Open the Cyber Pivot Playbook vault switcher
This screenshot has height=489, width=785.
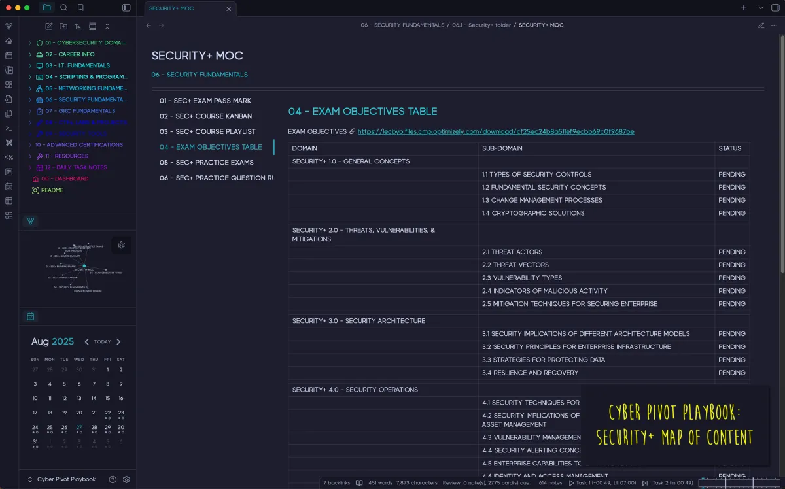[61, 479]
